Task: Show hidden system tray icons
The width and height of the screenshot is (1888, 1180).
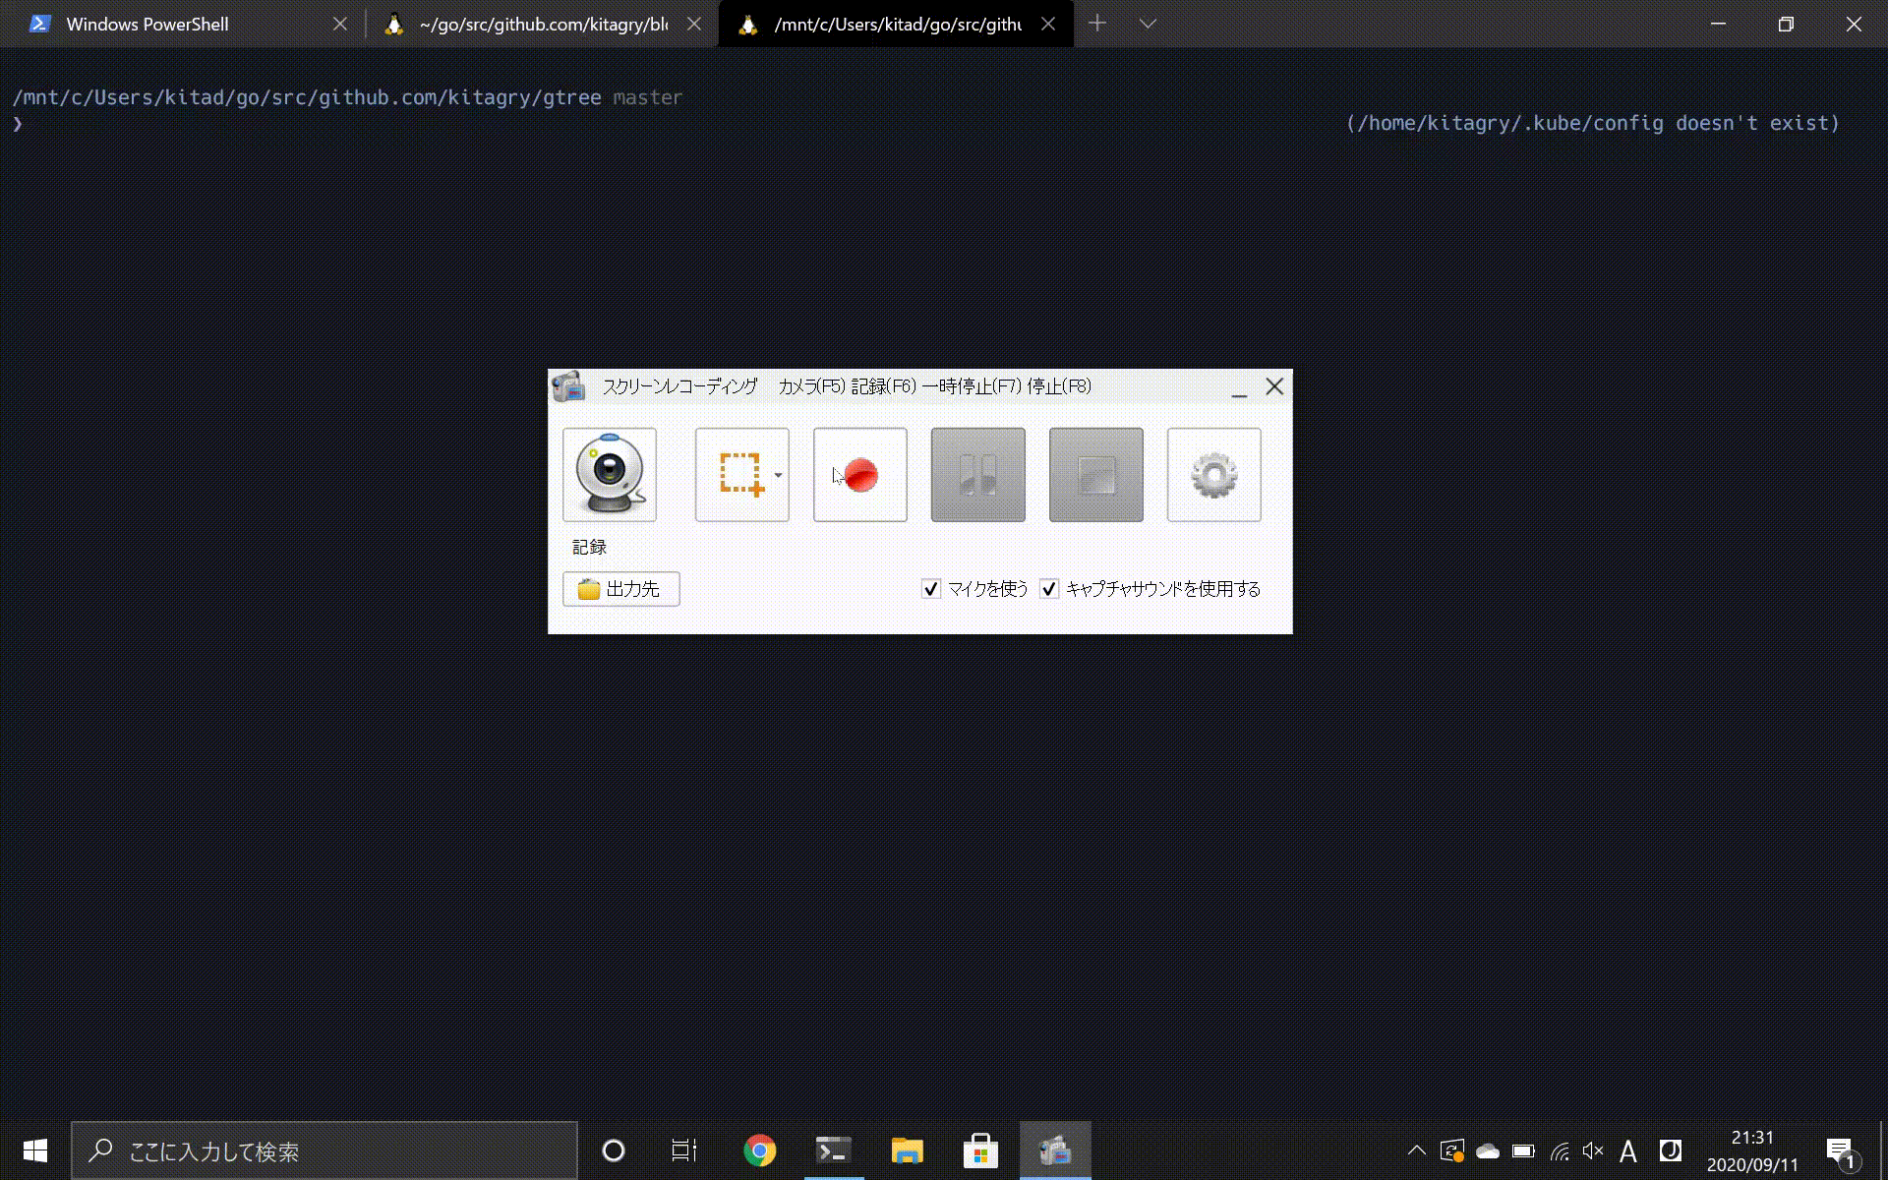Action: point(1416,1150)
